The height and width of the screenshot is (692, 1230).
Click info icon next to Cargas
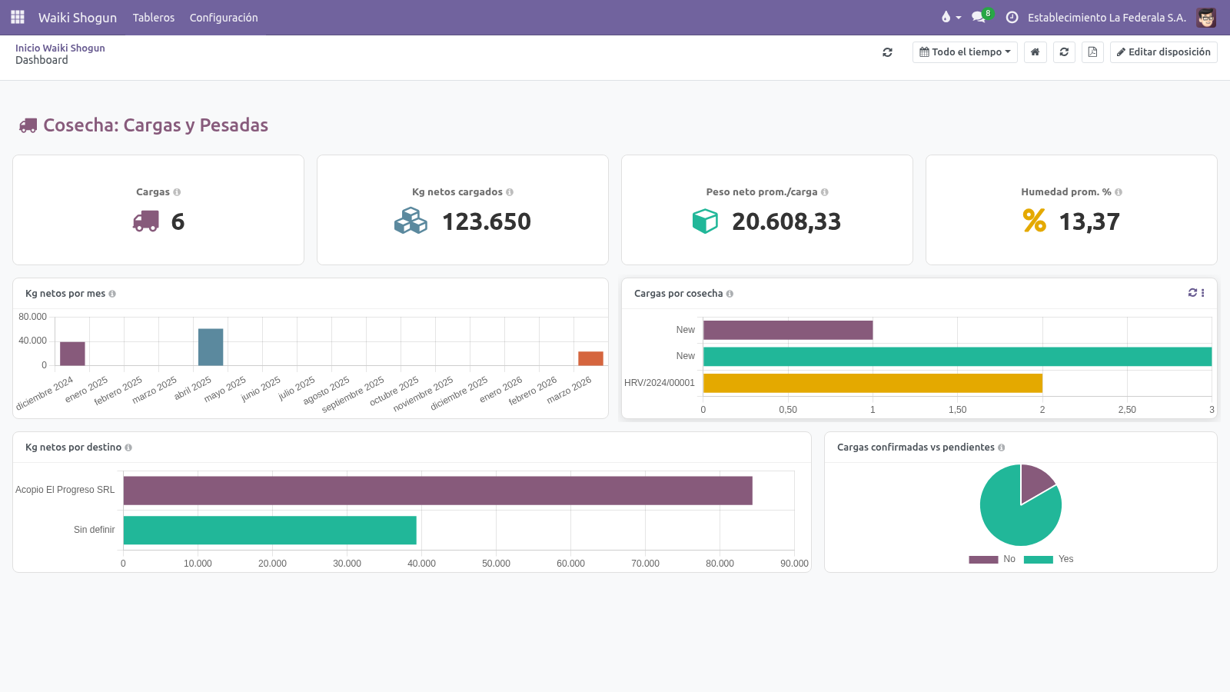pos(177,192)
